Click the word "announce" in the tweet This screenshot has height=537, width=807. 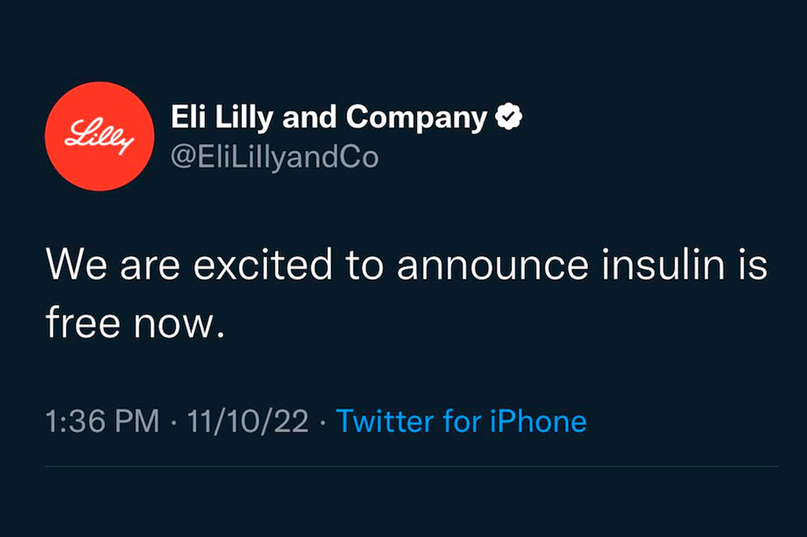coord(493,265)
